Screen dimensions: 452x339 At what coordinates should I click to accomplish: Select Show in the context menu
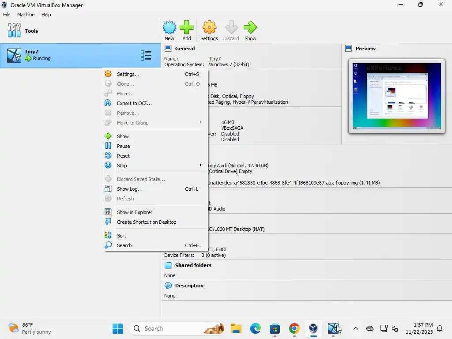tap(156, 136)
